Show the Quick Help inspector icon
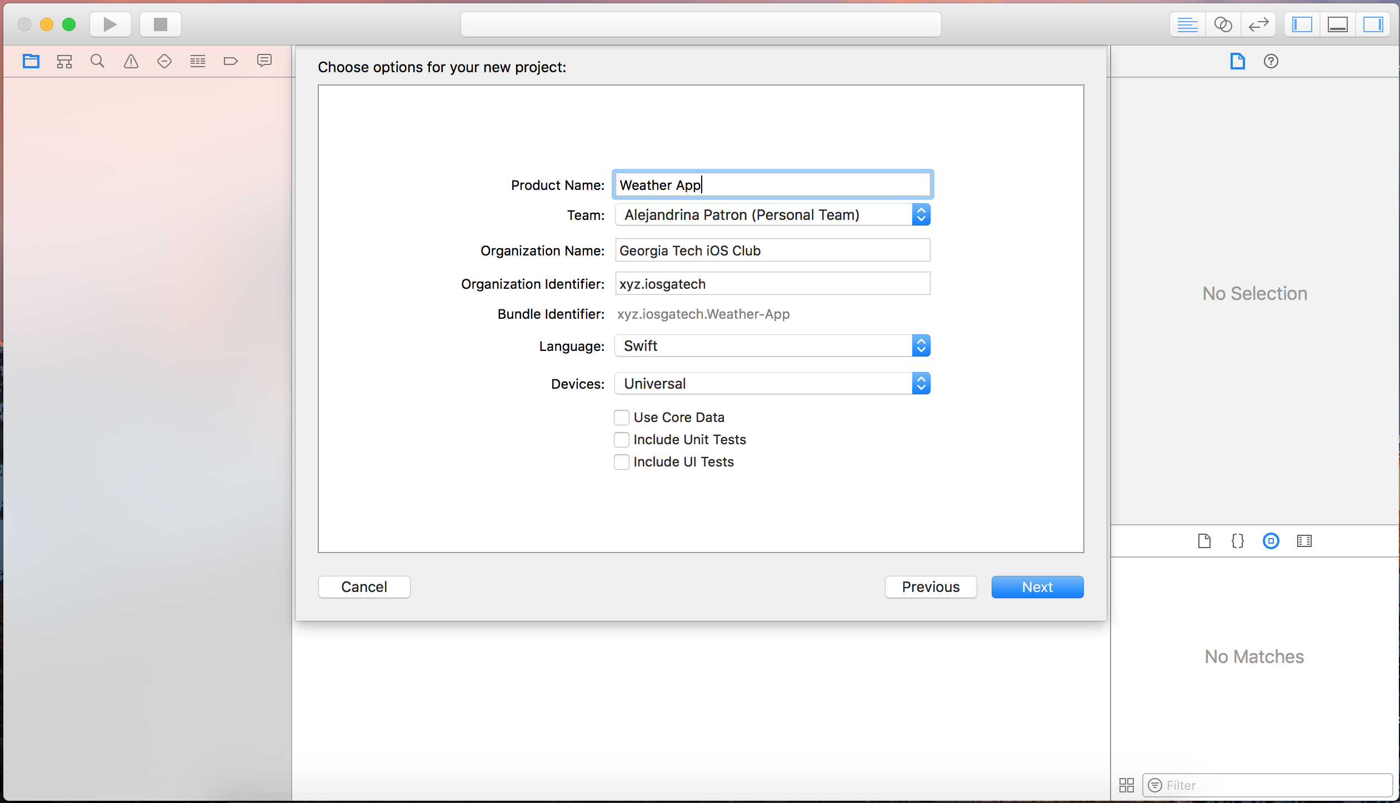This screenshot has width=1400, height=803. coord(1271,61)
